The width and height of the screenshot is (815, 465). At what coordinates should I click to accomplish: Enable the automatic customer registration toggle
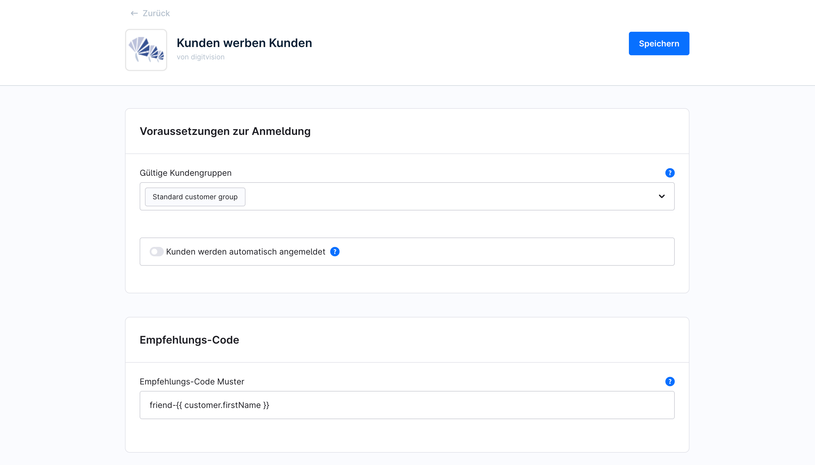click(156, 252)
